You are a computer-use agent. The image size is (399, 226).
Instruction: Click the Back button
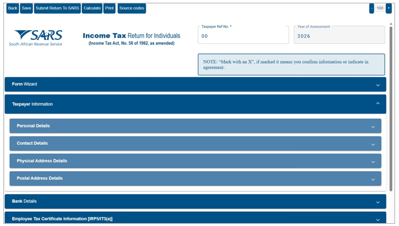click(13, 9)
